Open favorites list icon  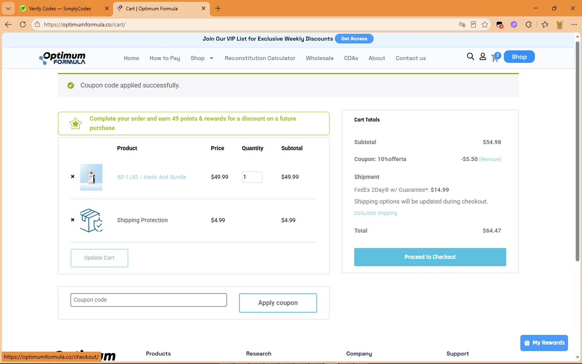point(545,24)
